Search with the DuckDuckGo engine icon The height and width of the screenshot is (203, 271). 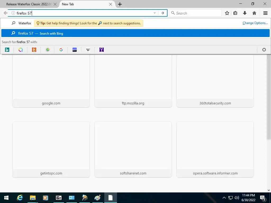click(x=34, y=50)
